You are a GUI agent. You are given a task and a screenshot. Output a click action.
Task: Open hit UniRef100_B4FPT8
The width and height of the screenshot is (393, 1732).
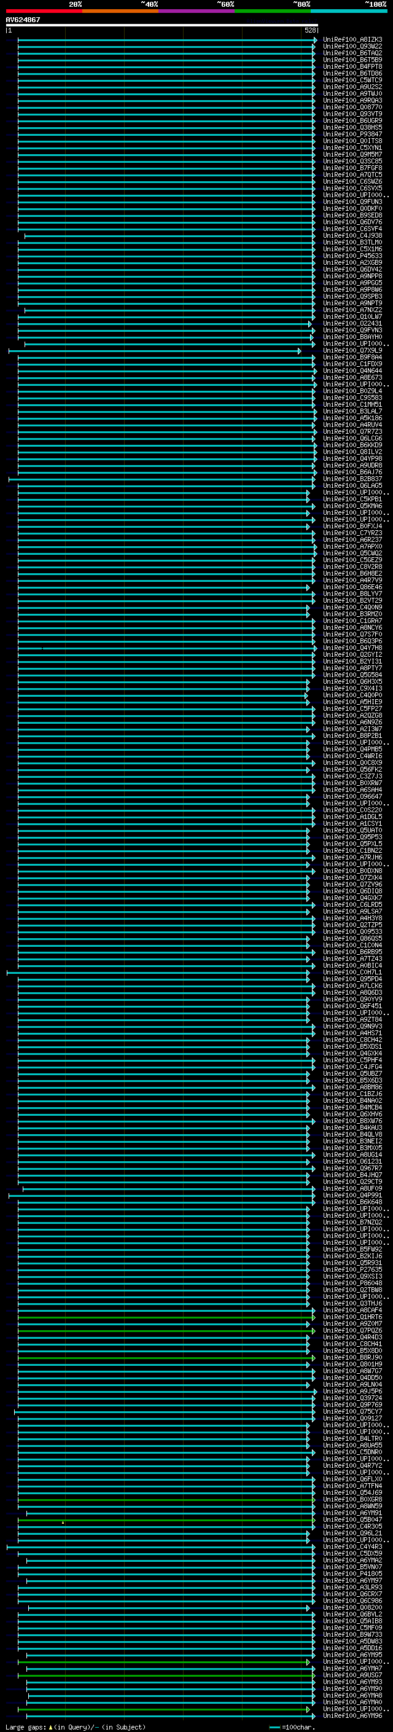pyautogui.click(x=352, y=66)
